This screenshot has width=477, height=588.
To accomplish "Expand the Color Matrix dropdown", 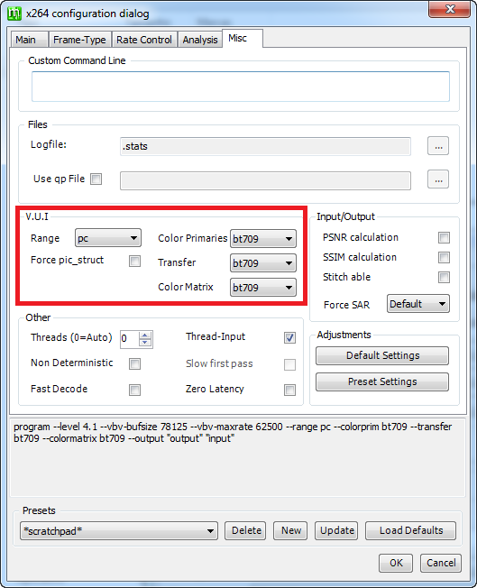I will point(263,288).
